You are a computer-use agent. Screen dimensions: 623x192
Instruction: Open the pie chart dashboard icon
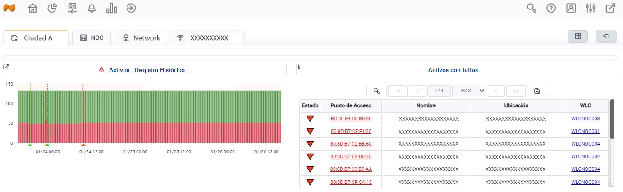[x=52, y=8]
